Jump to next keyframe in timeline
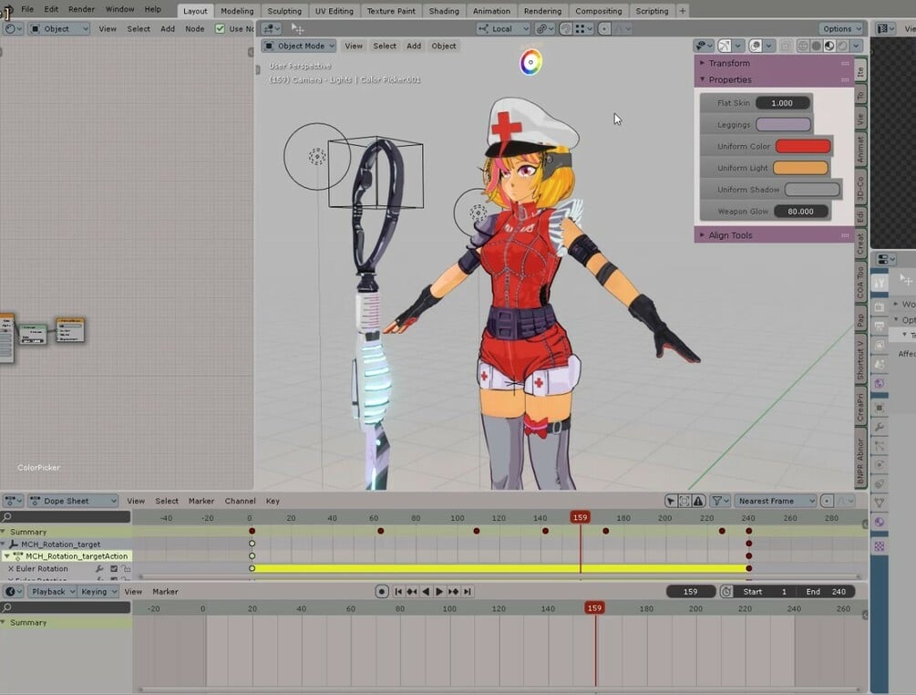 pyautogui.click(x=453, y=592)
